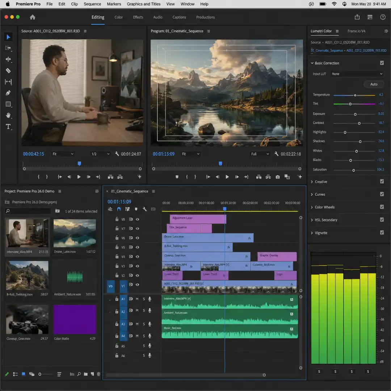Switch project panel to icon view
This screenshot has height=391, width=391.
(24, 374)
